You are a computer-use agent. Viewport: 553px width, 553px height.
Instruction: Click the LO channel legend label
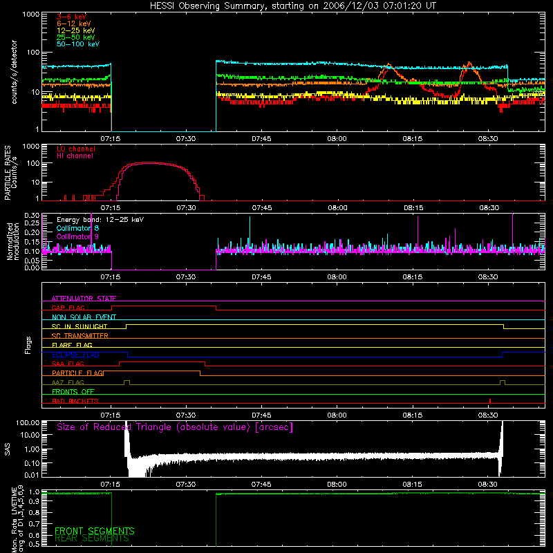pyautogui.click(x=76, y=149)
